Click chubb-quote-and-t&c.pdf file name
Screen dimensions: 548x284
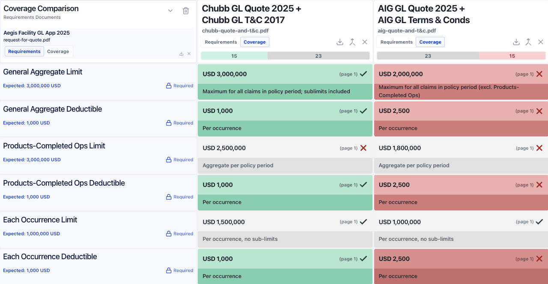[235, 31]
